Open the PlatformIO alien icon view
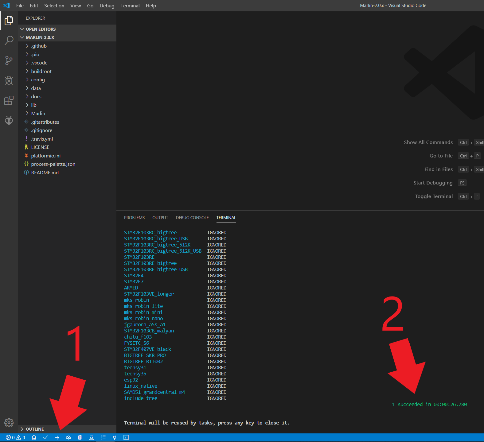The image size is (484, 442). click(9, 120)
